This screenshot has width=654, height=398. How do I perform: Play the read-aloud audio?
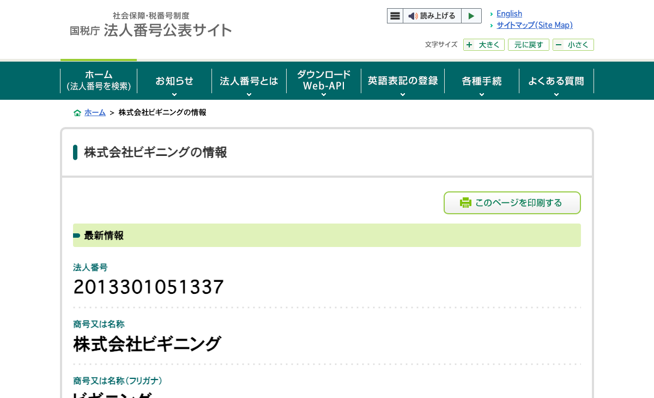[471, 16]
